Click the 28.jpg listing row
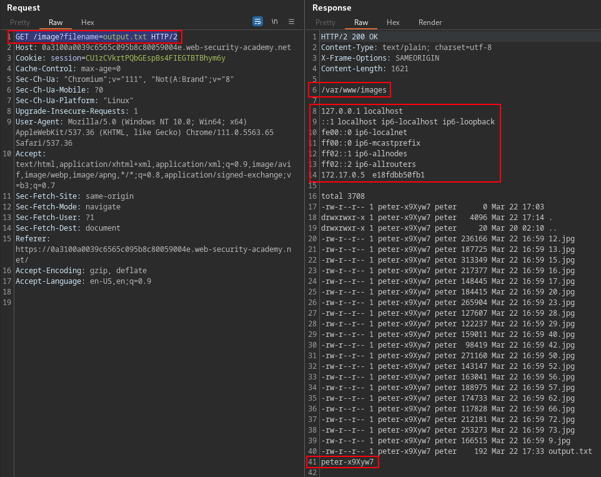The height and width of the screenshot is (477, 601). pyautogui.click(x=448, y=313)
